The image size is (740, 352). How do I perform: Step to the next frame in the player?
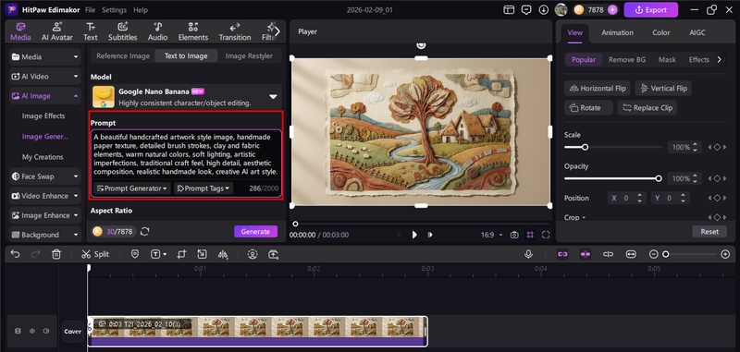tap(430, 235)
